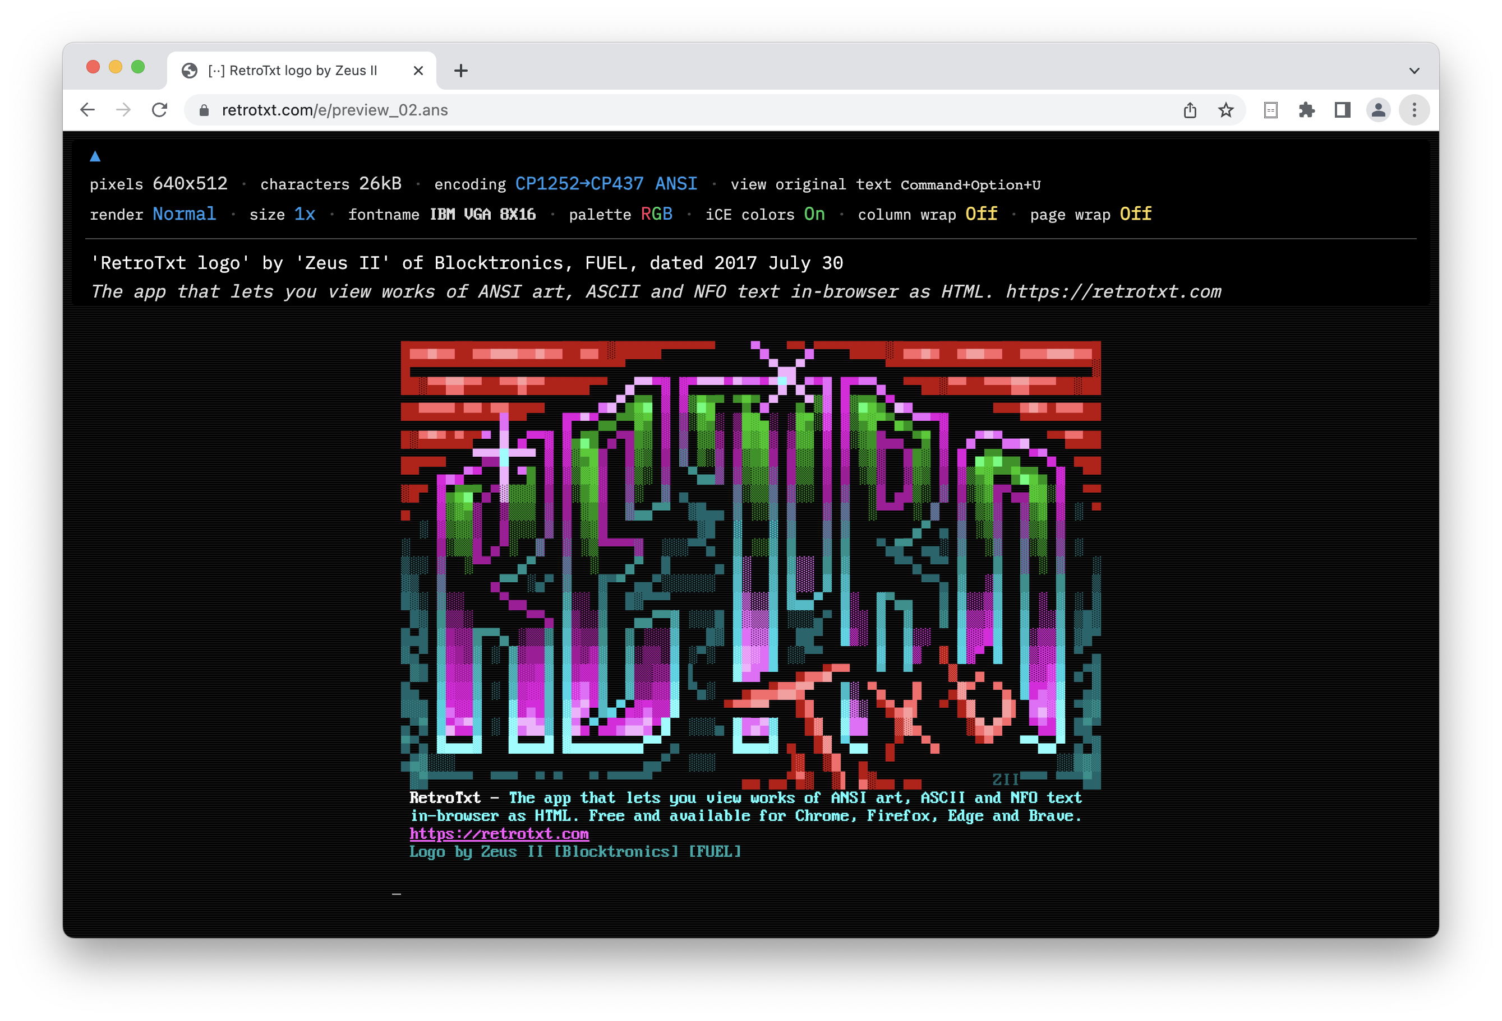Click 'Logo by Zeus II [Blocktronics] [FUEL]' text
Screen dimensions: 1502x1021
coord(575,852)
